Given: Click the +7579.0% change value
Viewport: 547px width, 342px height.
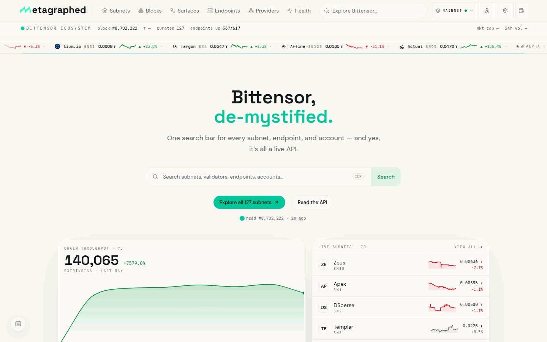Looking at the screenshot, I should [134, 263].
